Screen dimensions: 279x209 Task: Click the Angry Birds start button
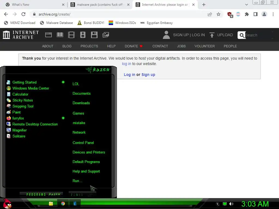tap(8, 204)
